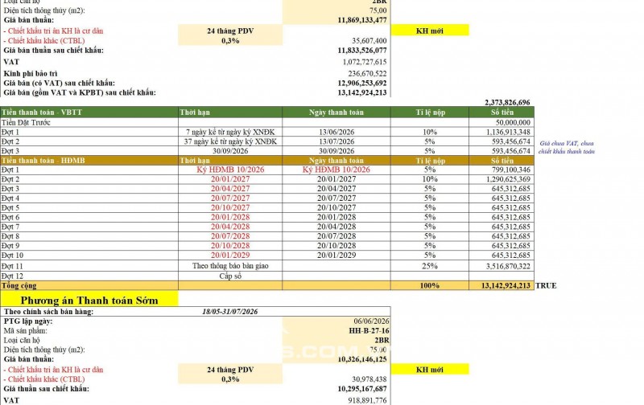Select the value 12,906,253,692

coord(361,84)
